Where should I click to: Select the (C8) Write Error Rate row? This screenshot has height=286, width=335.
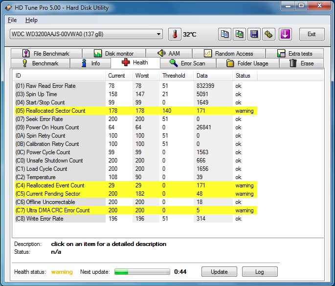(x=136, y=219)
